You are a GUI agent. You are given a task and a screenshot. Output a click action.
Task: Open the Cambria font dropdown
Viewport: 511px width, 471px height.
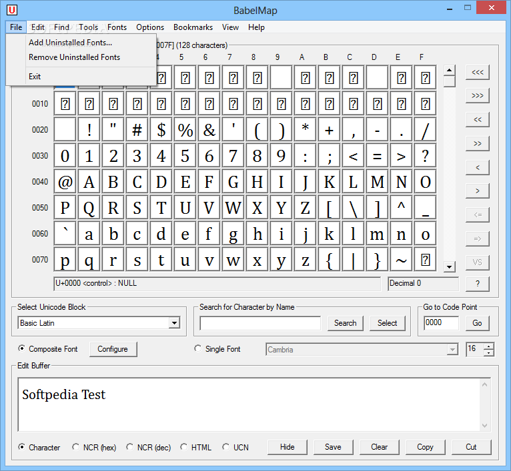452,350
